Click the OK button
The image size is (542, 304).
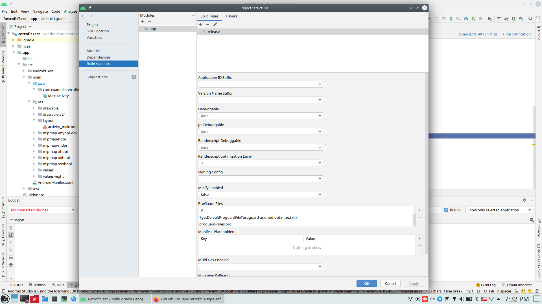click(x=366, y=283)
